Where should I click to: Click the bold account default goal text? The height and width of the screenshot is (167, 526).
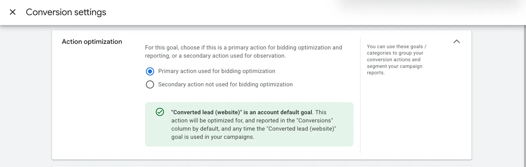pyautogui.click(x=242, y=112)
